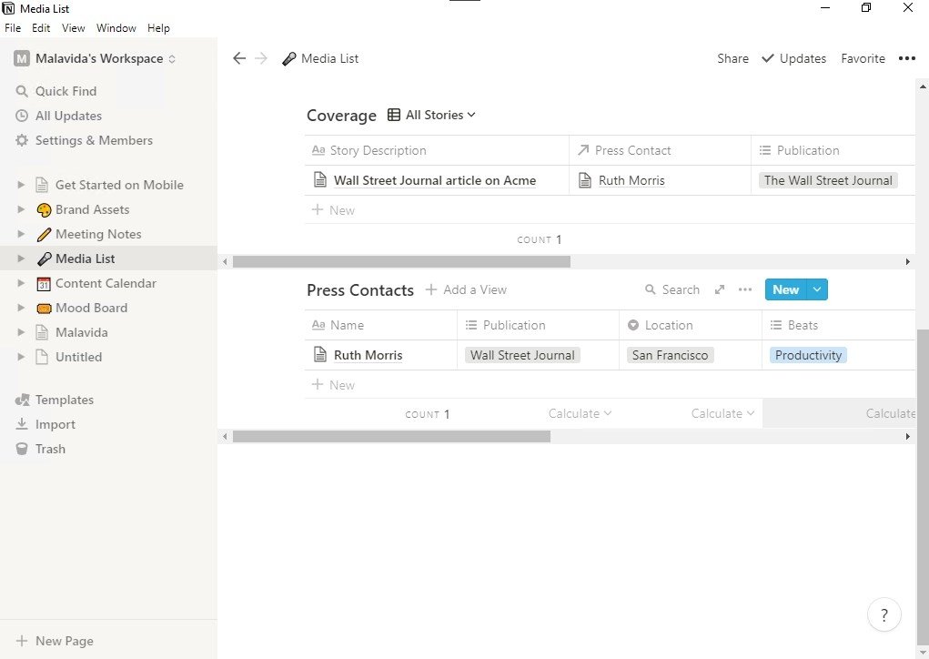
Task: Click the Mood Board ticket icon
Action: pyautogui.click(x=44, y=309)
